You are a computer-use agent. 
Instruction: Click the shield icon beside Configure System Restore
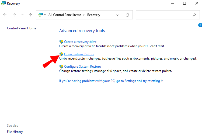click(61, 67)
